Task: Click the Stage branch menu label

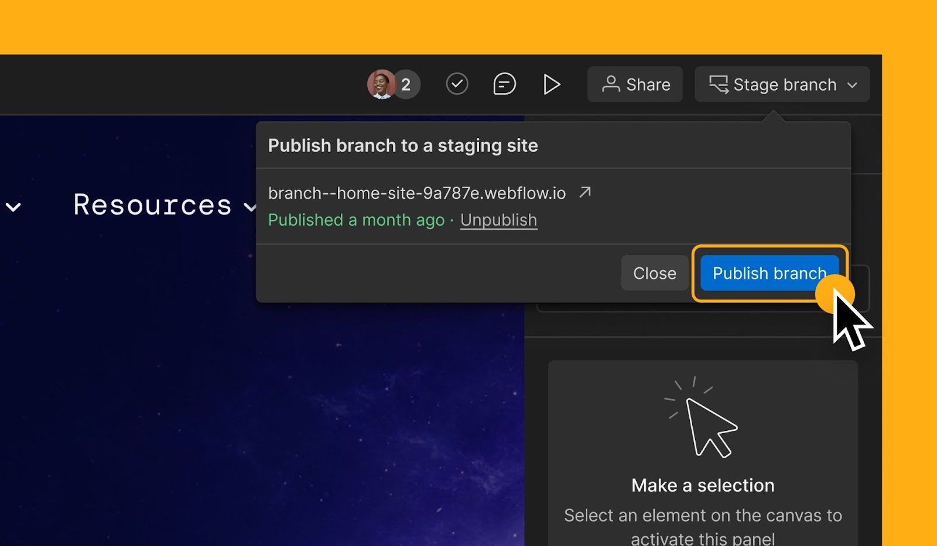Action: (785, 85)
